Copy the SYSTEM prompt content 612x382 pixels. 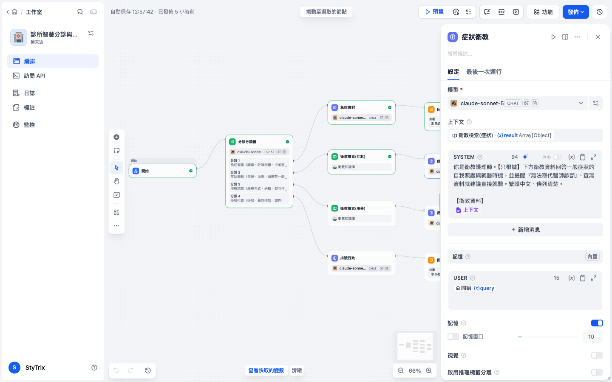pos(583,157)
